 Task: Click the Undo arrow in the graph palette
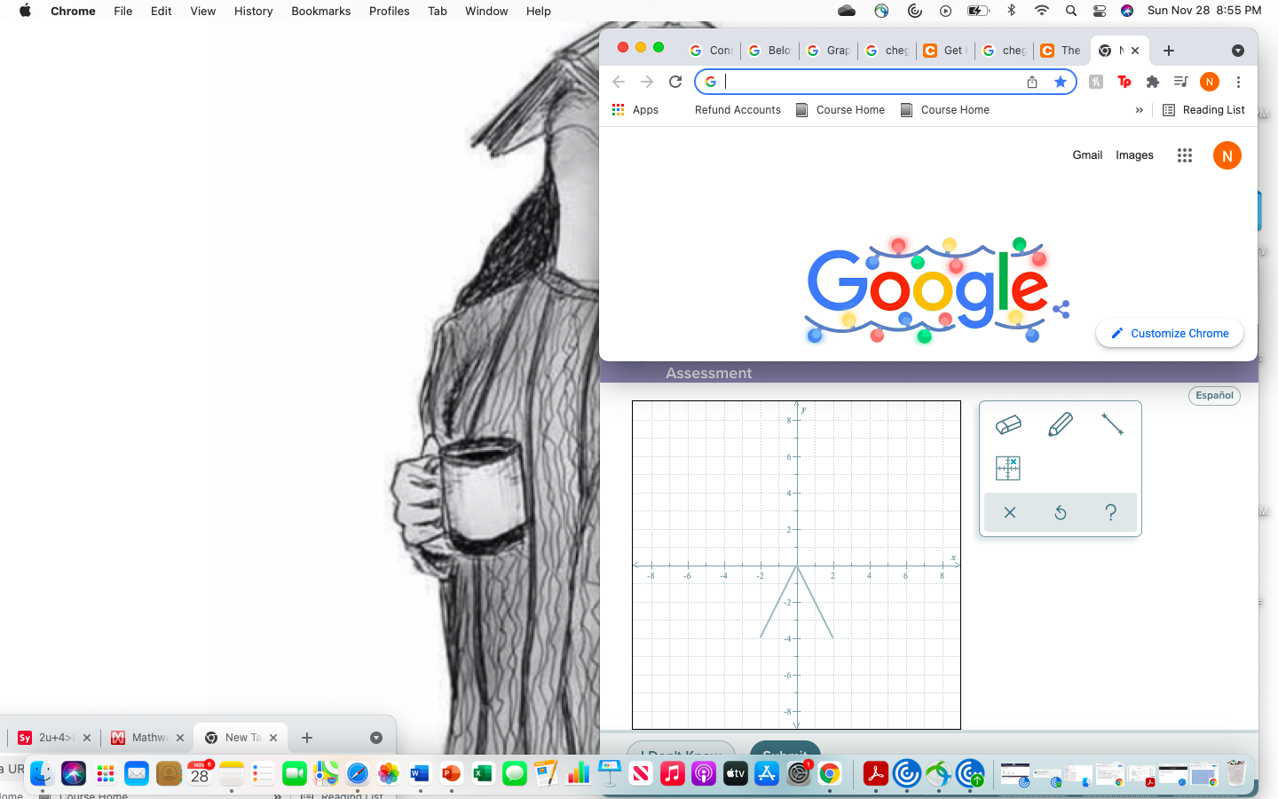pyautogui.click(x=1060, y=512)
